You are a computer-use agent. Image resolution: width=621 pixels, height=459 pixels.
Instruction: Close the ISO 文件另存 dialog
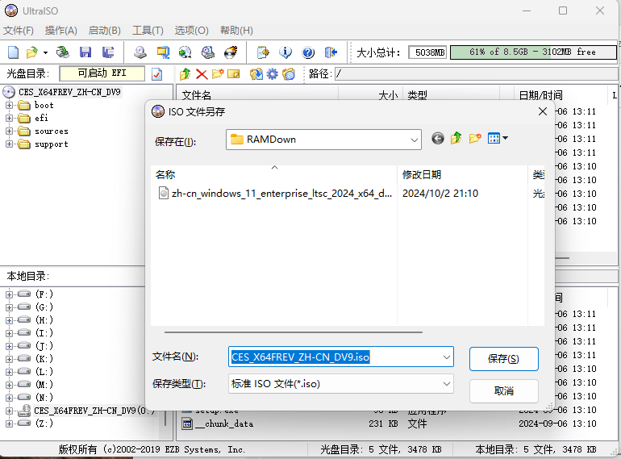pos(543,111)
